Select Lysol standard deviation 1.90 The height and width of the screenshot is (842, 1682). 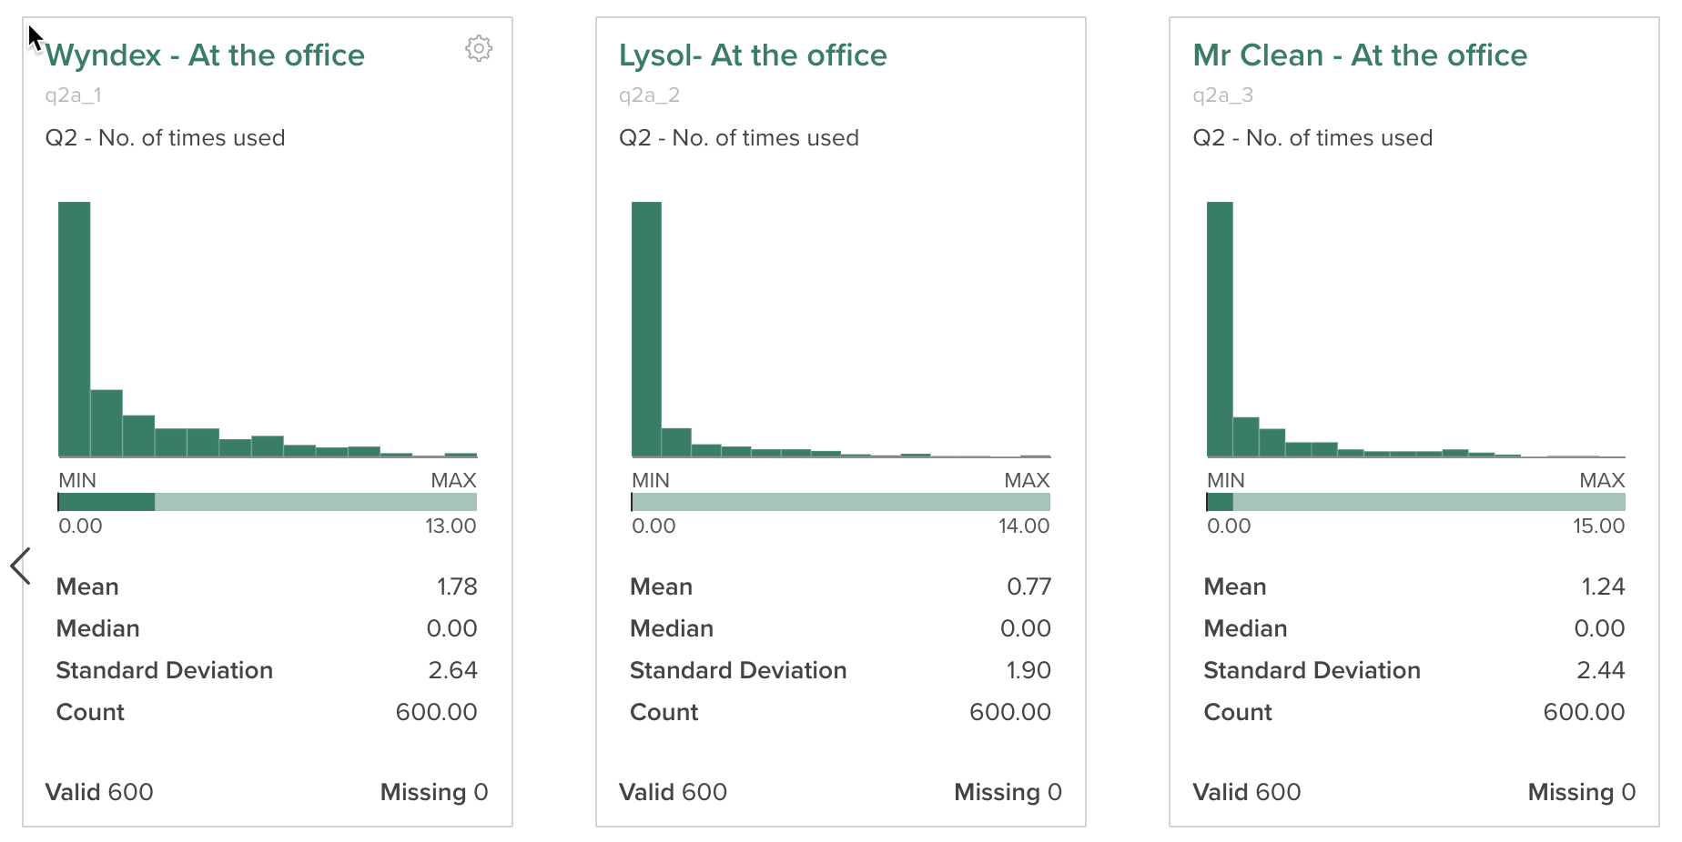[x=1028, y=670]
